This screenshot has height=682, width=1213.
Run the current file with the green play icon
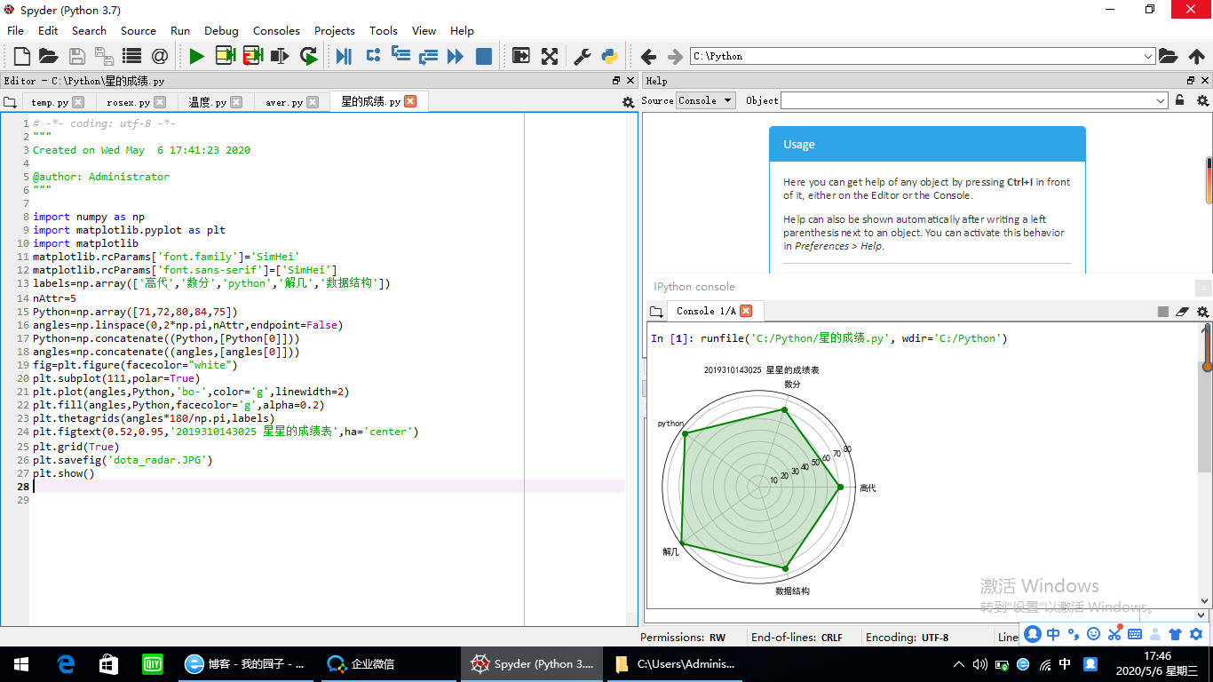196,56
